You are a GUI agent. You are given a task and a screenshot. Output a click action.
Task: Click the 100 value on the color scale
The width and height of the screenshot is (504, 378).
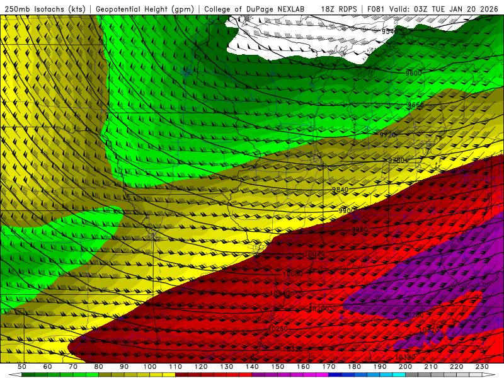click(x=150, y=367)
